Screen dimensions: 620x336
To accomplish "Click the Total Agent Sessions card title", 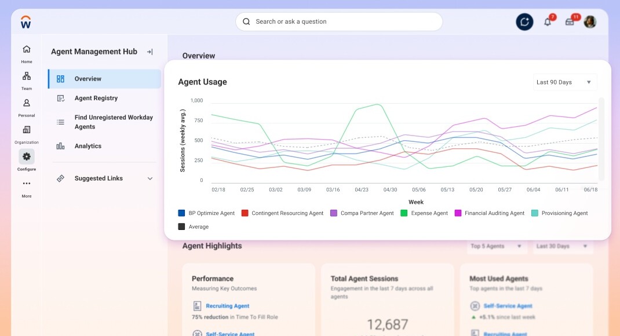I will [x=364, y=279].
